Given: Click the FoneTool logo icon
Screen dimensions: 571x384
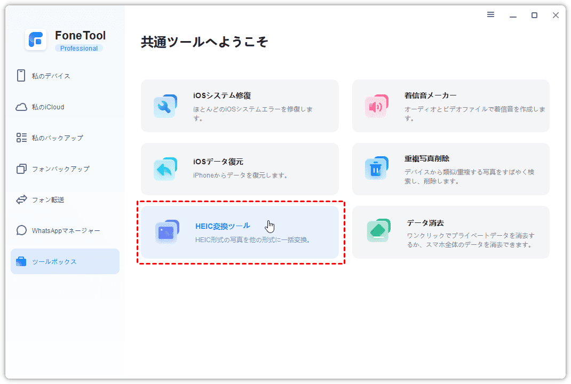Looking at the screenshot, I should (36, 40).
